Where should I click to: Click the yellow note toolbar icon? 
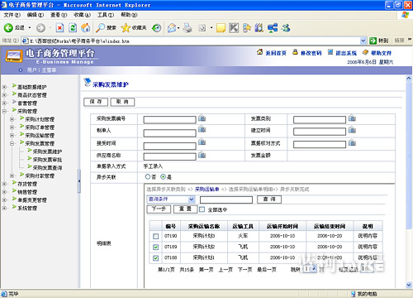click(x=221, y=28)
